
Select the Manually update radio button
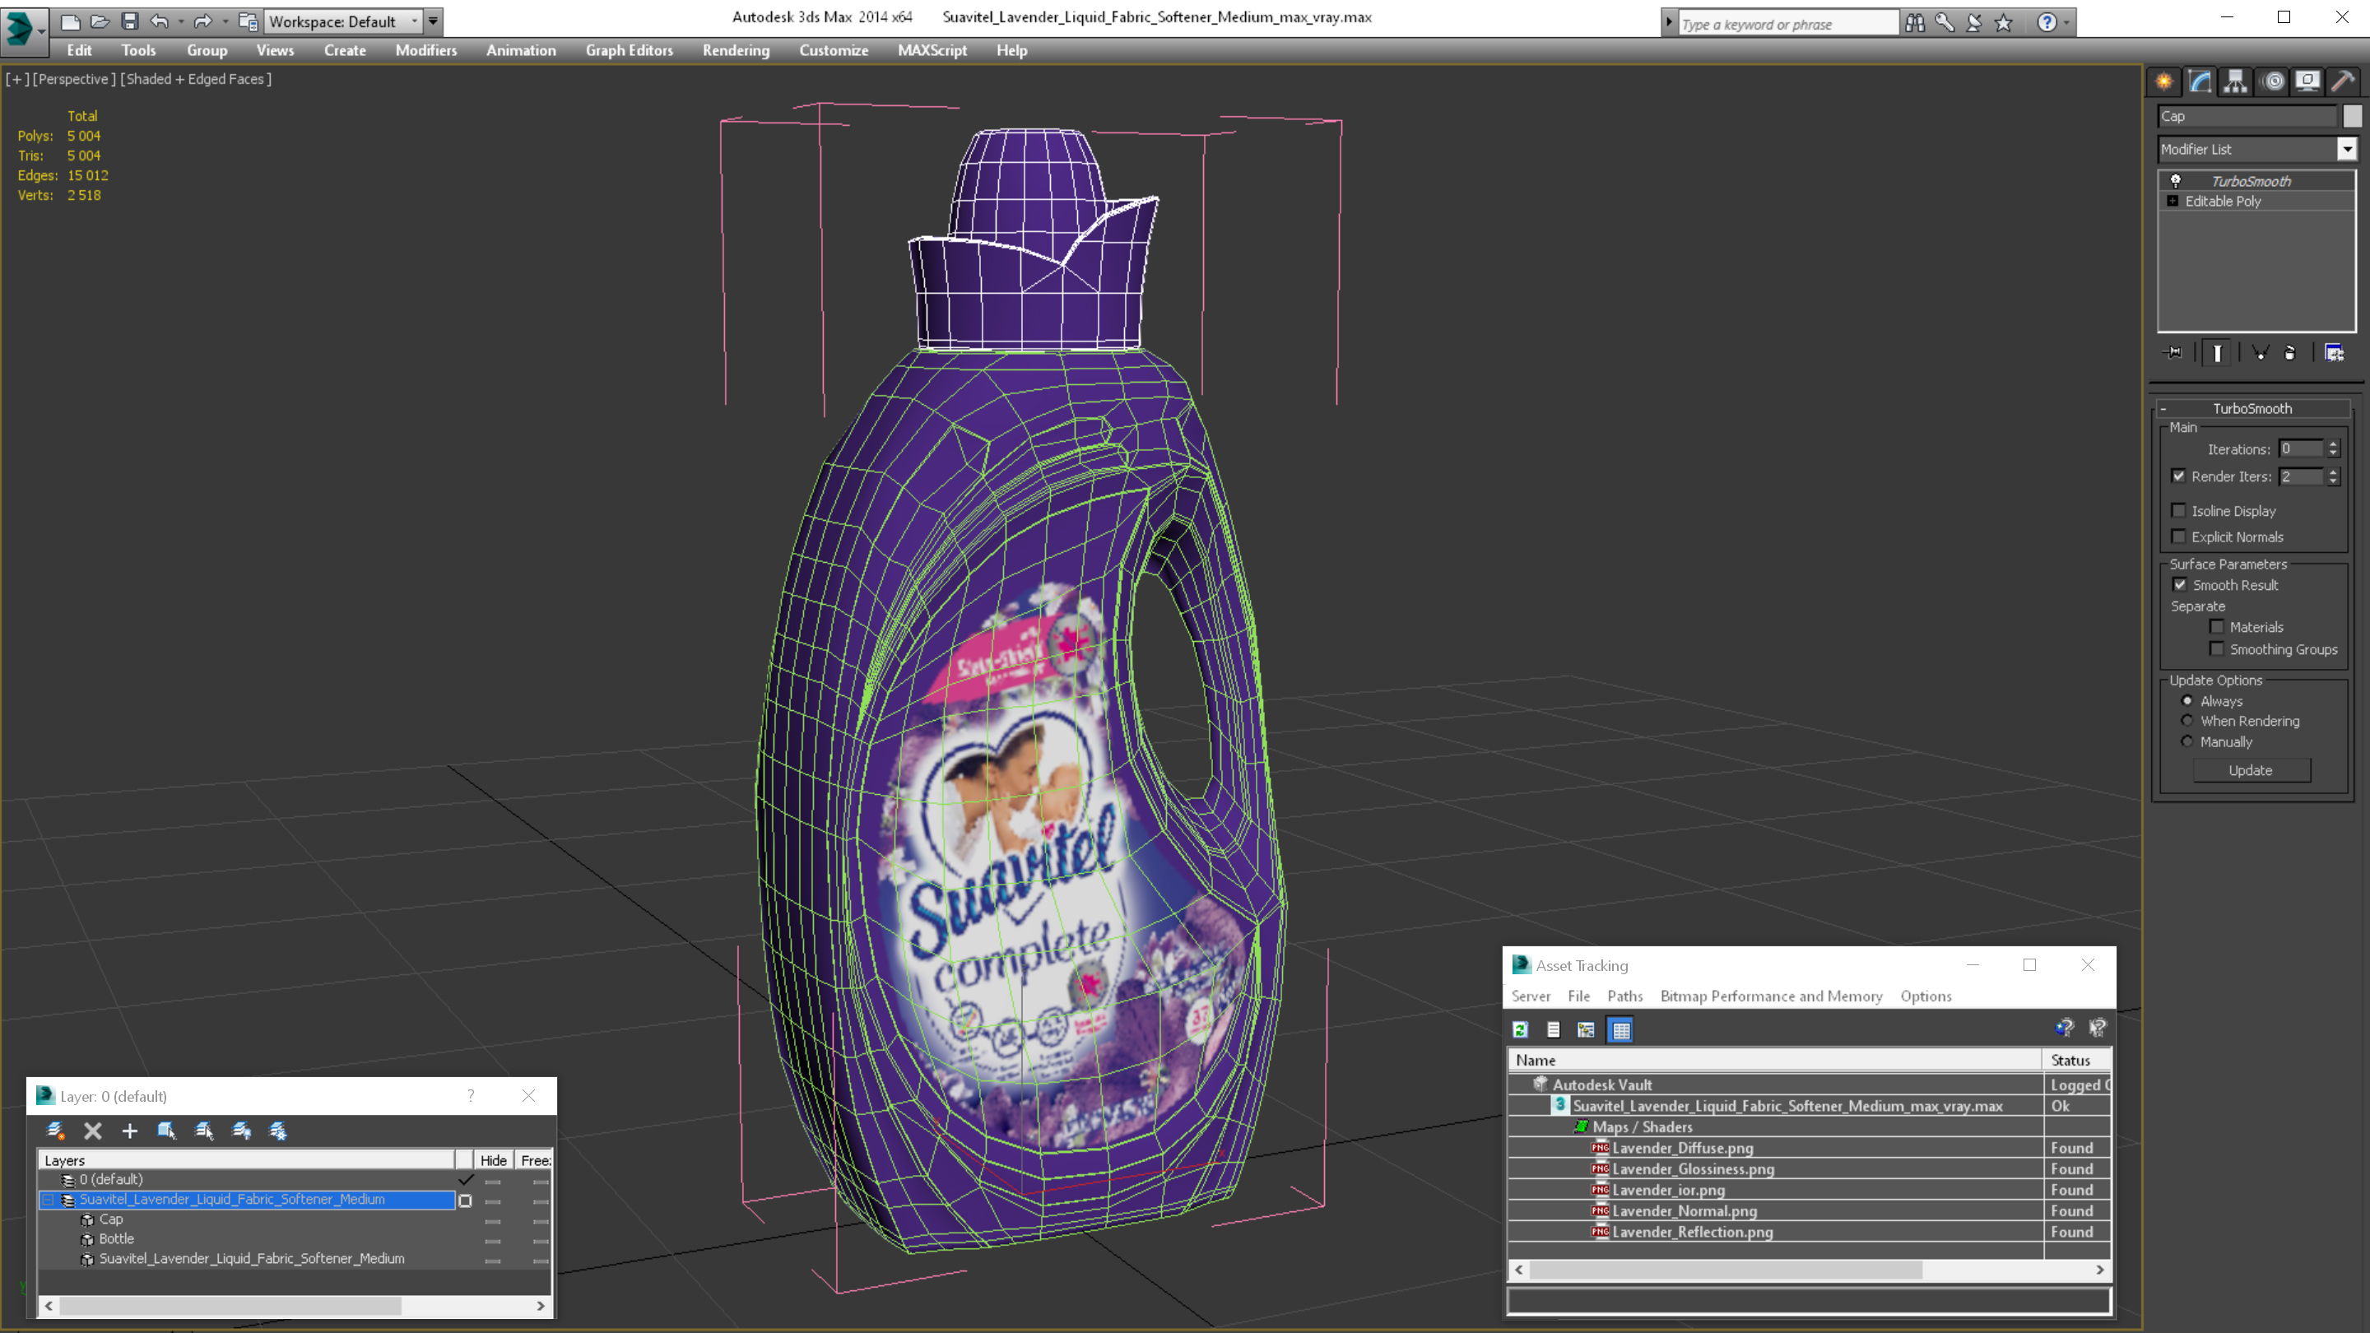coord(2188,741)
